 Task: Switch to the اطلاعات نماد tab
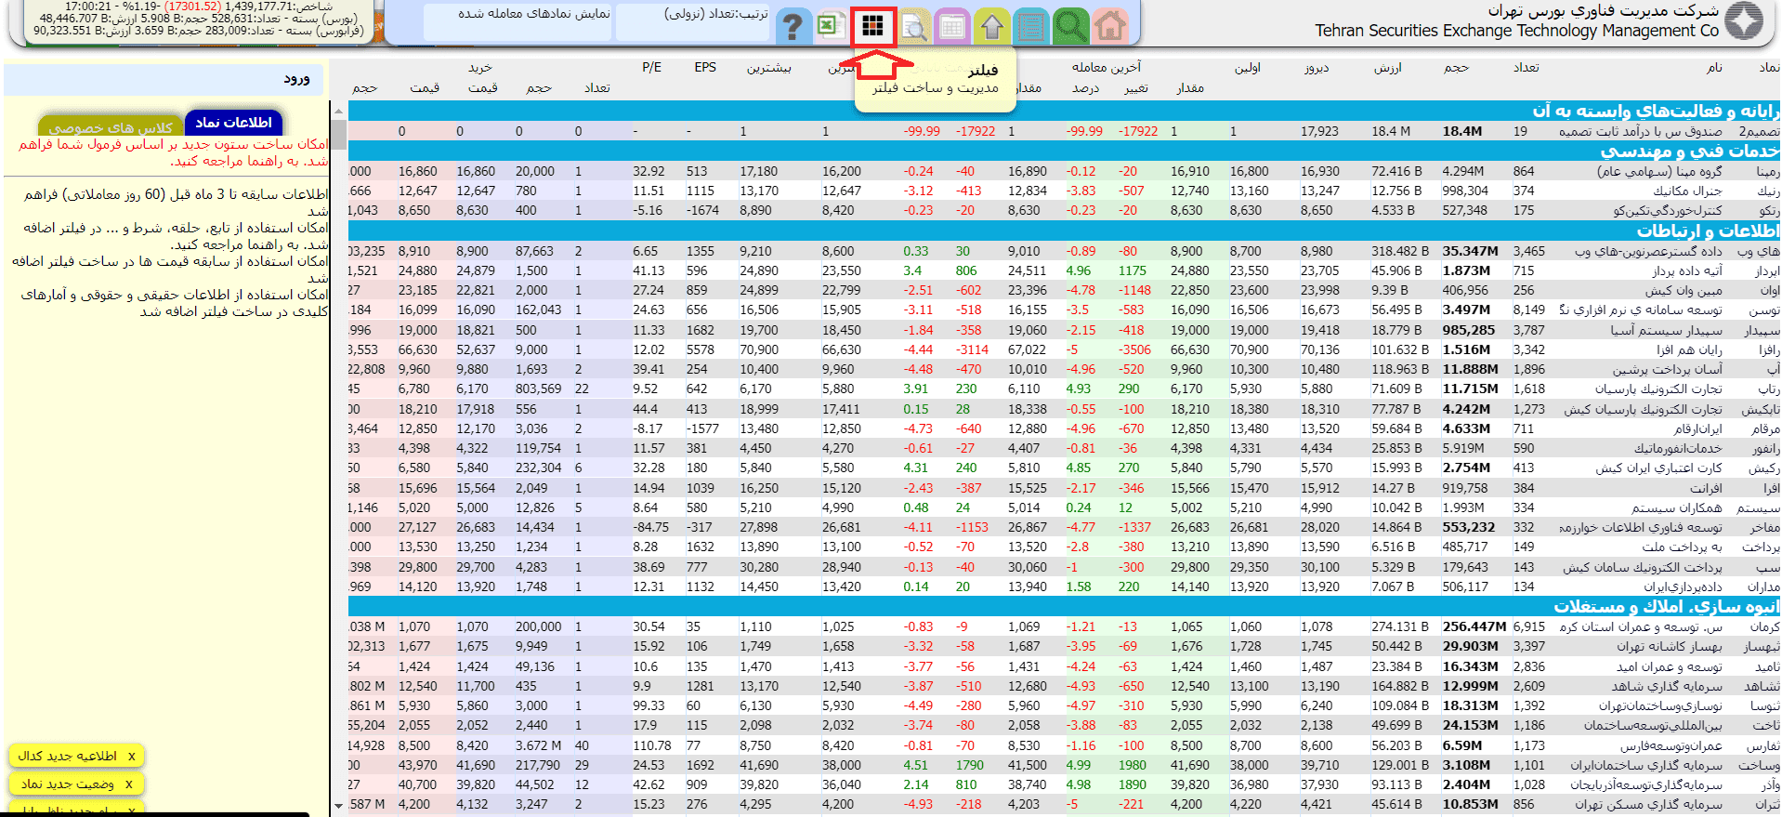tap(233, 123)
